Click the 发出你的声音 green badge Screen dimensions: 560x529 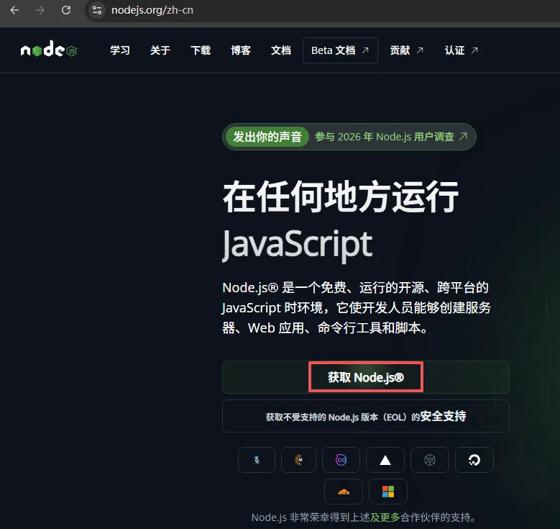point(267,137)
